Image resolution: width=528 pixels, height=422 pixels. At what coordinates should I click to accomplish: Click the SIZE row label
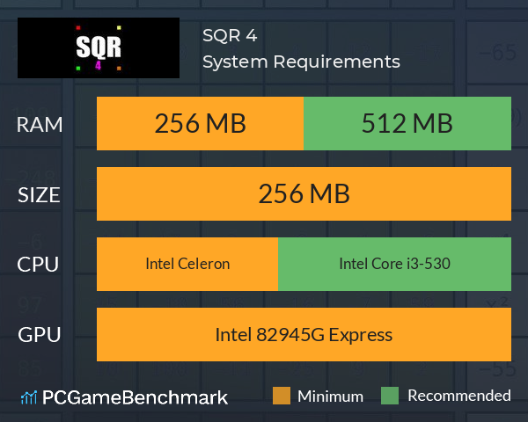click(x=39, y=195)
